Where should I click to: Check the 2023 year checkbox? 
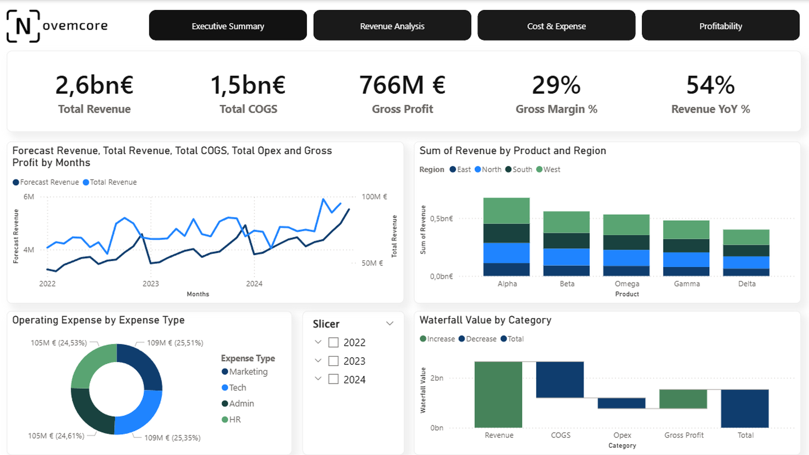pyautogui.click(x=333, y=361)
